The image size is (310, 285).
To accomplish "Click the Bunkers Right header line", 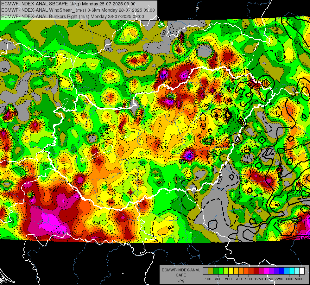I will pos(73,16).
